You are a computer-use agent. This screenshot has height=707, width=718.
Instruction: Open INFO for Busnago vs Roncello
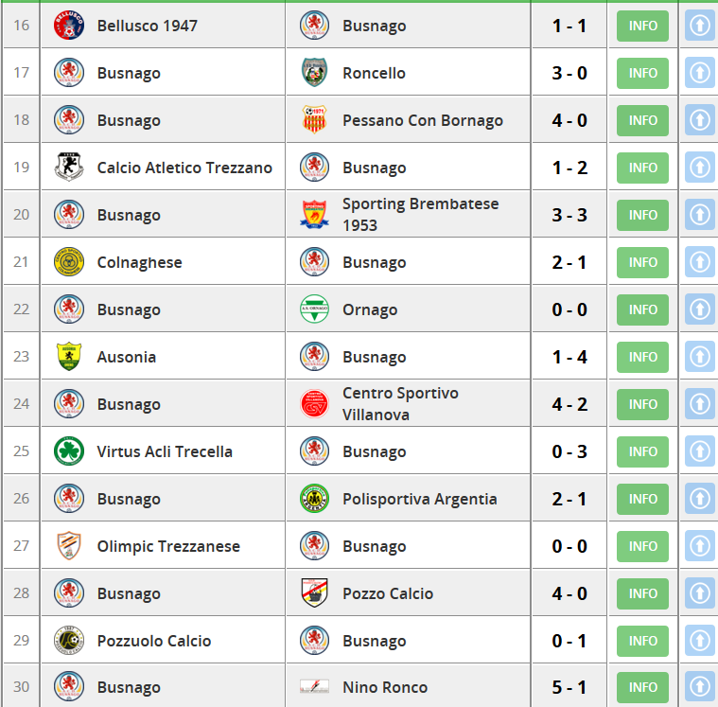642,73
